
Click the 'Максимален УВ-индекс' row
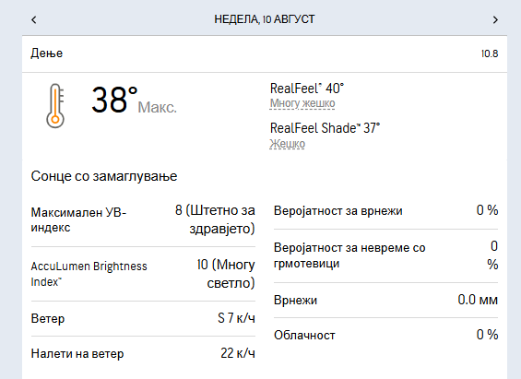pyautogui.click(x=143, y=219)
